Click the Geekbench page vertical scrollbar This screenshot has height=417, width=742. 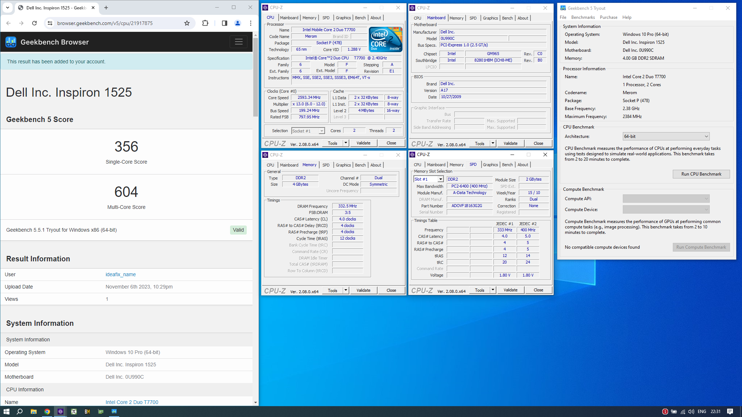(256, 77)
